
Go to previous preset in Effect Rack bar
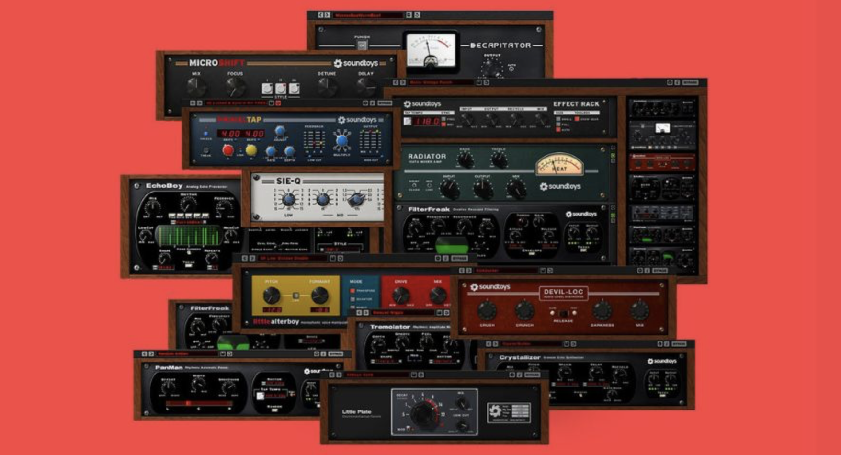(x=396, y=83)
